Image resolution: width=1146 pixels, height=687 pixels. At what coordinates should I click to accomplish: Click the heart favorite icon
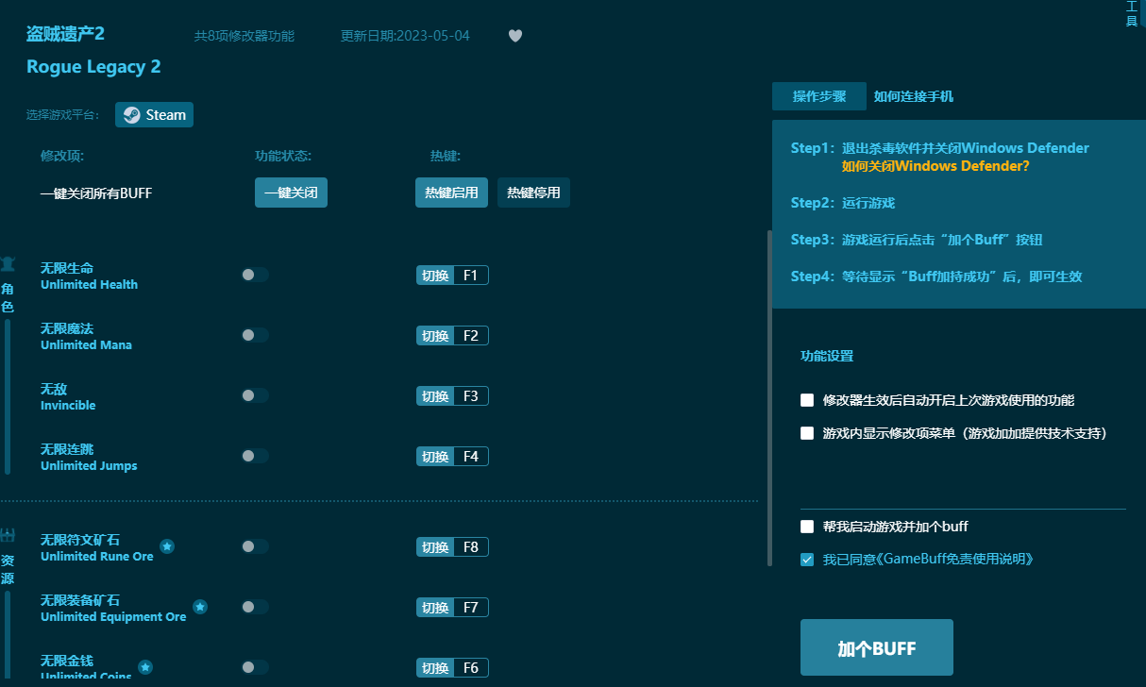515,36
